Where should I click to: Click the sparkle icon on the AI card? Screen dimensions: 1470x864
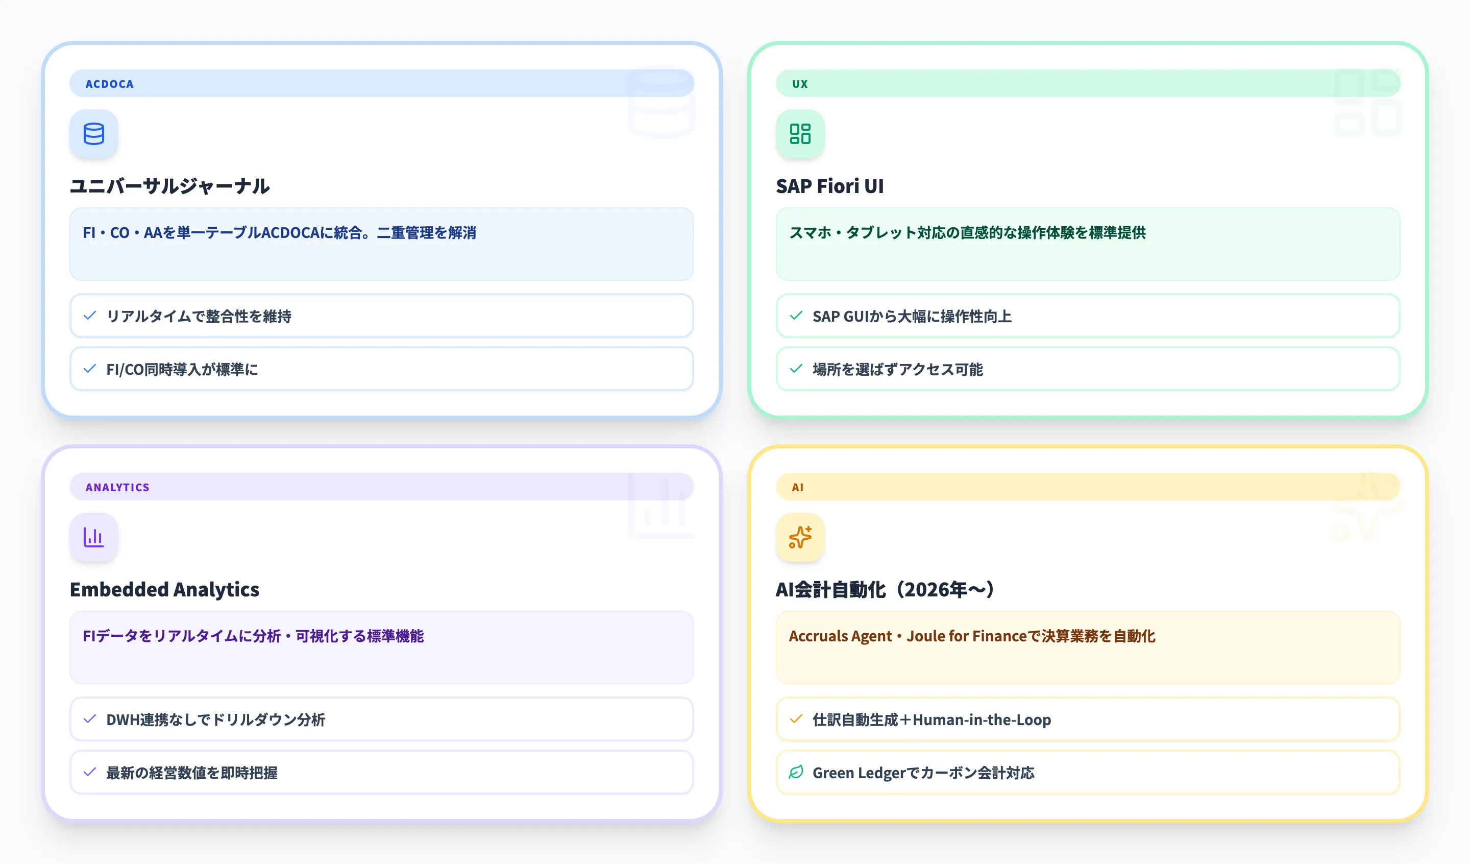800,537
